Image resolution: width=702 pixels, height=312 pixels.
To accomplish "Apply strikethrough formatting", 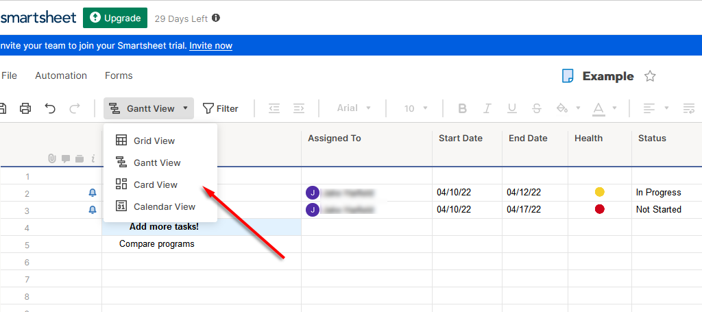I will [537, 108].
